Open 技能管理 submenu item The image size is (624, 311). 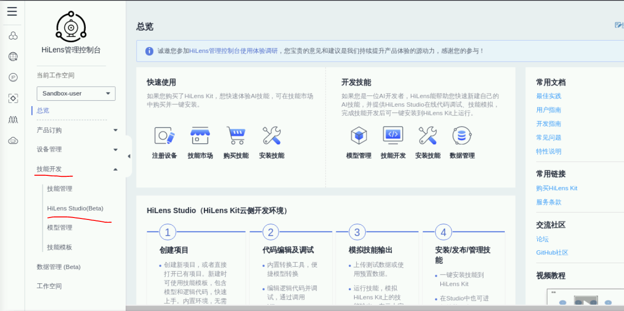[x=60, y=189]
